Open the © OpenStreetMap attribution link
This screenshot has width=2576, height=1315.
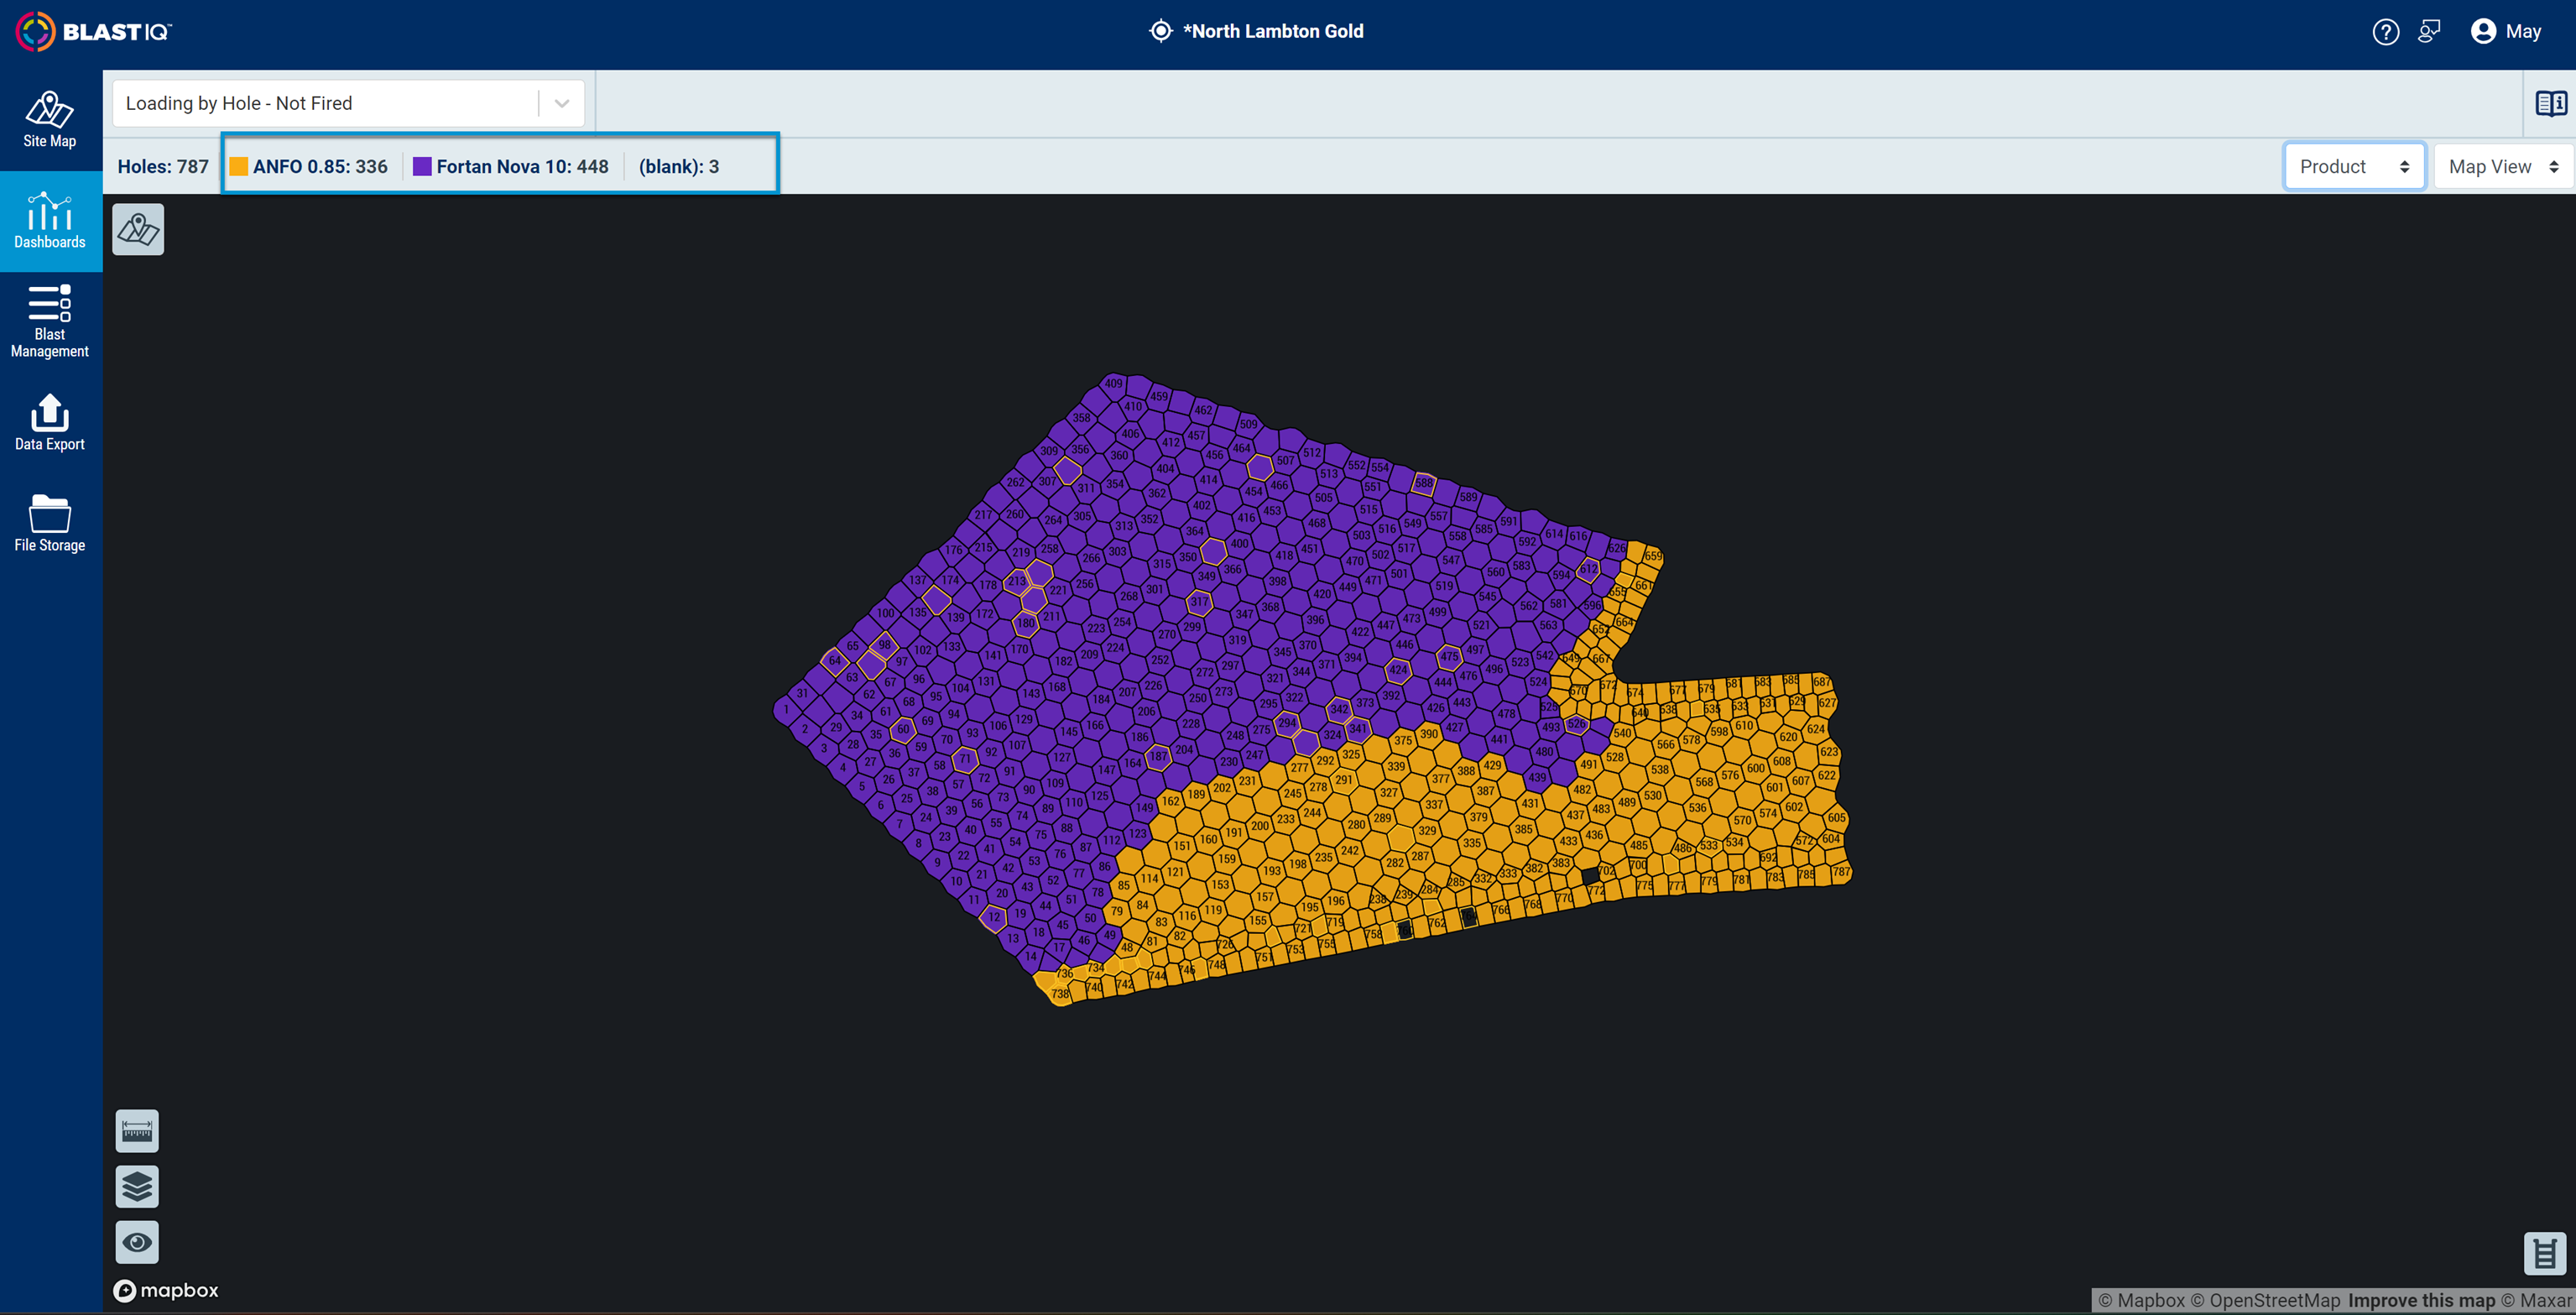click(x=2265, y=1300)
